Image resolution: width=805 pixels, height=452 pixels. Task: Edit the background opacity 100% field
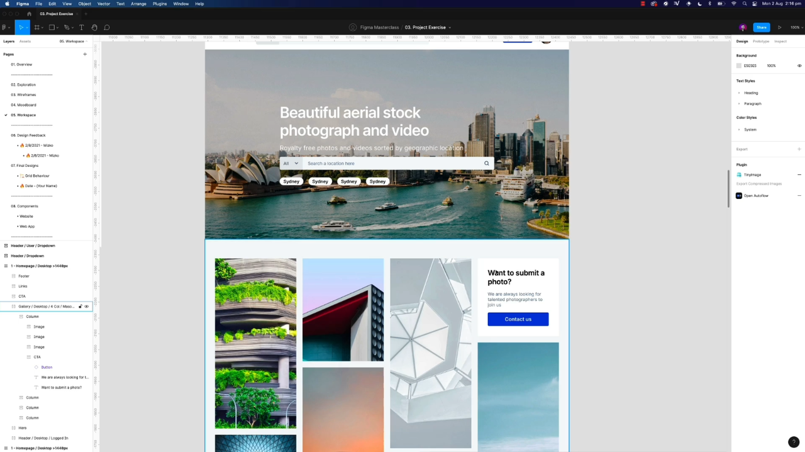pos(771,65)
